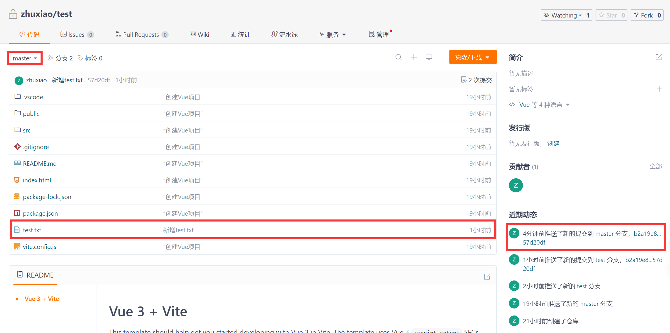Viewport: 670px width, 333px height.
Task: Open the test.txt file
Action: point(32,230)
